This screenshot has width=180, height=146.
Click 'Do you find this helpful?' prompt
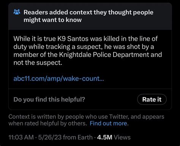pos(49,99)
